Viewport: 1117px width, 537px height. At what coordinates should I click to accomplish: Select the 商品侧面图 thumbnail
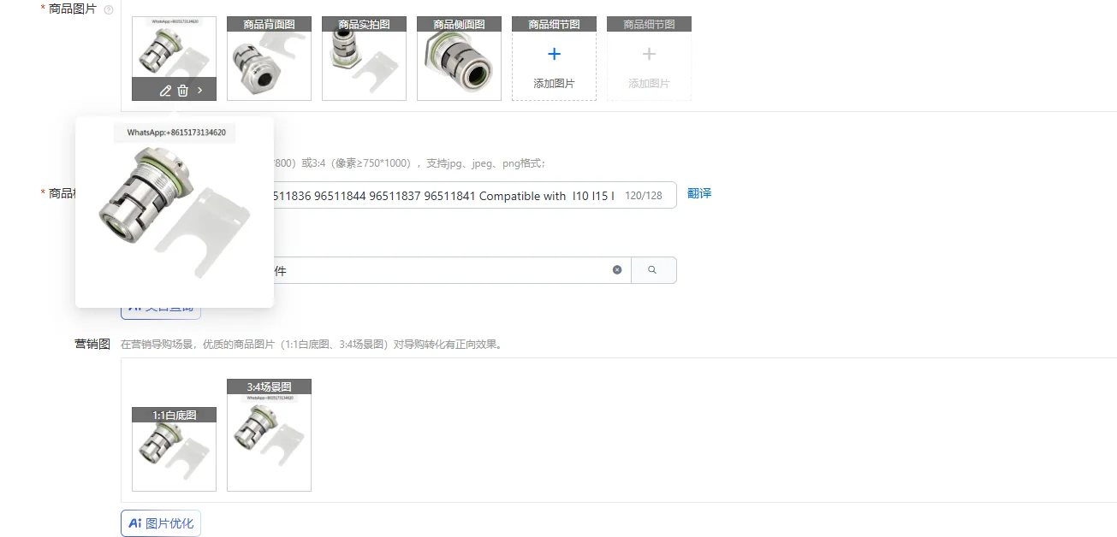[x=459, y=59]
